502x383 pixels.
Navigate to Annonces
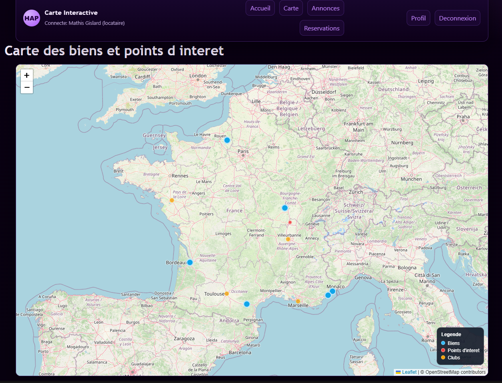[x=325, y=8]
